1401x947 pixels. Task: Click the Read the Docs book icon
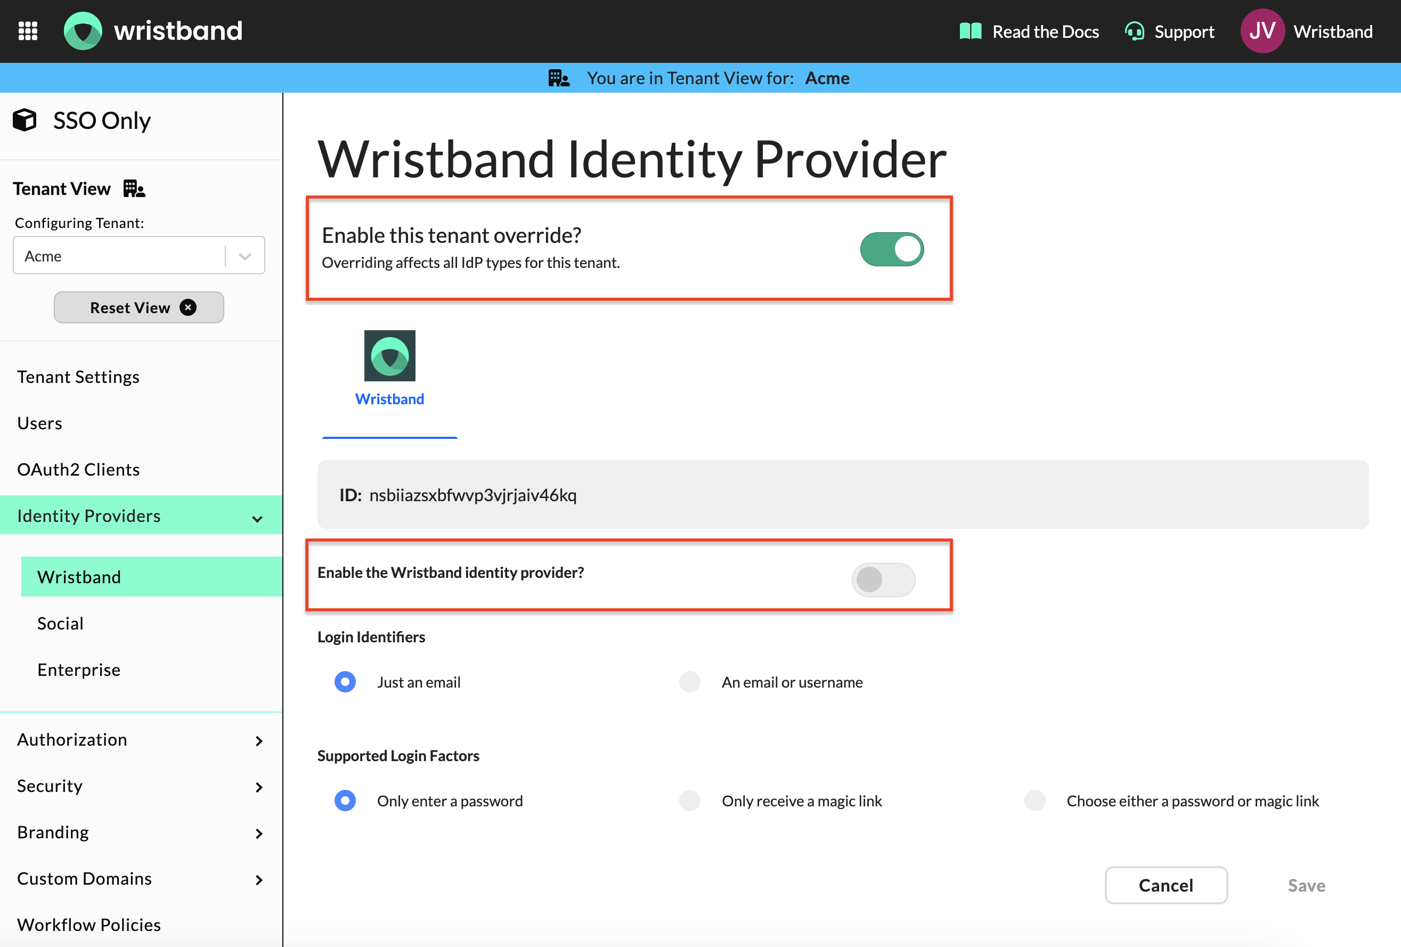coord(970,31)
